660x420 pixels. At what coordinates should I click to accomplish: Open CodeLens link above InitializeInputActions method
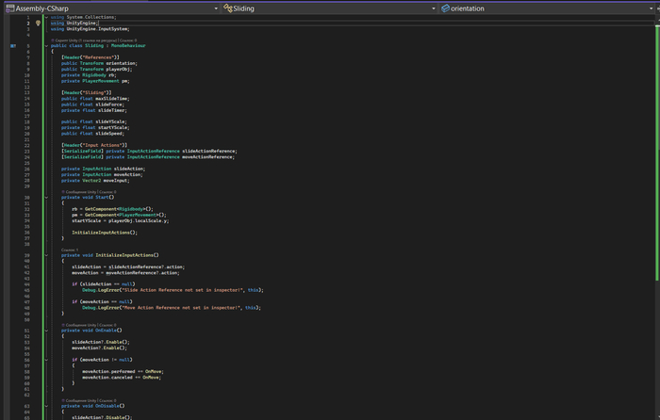point(69,250)
